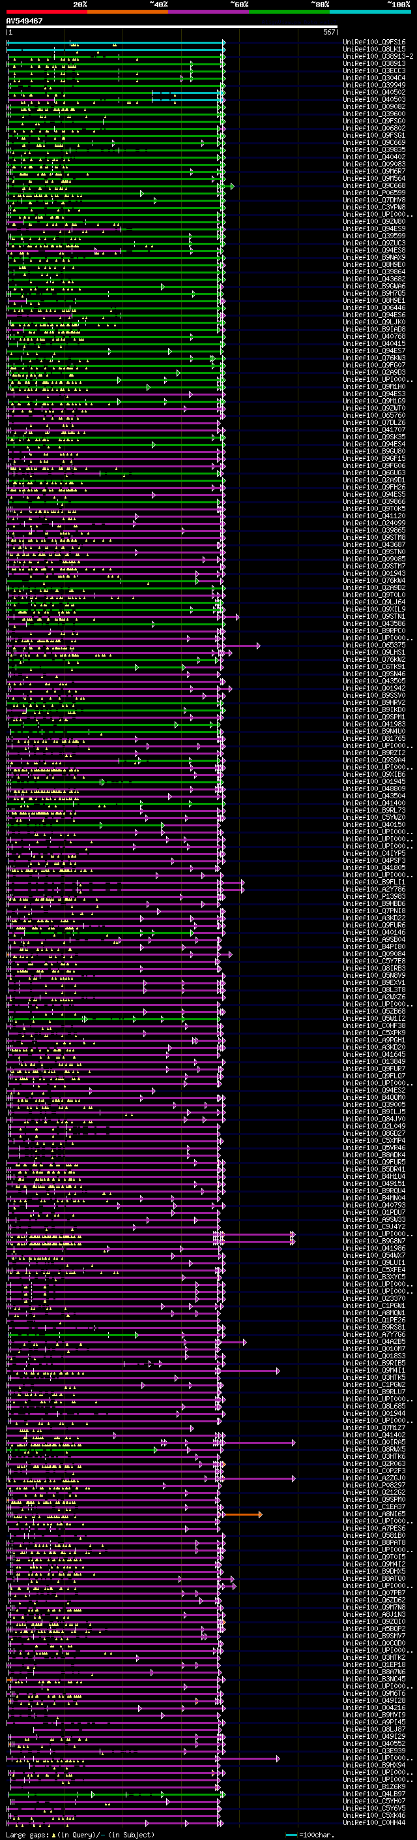Image resolution: width=417 pixels, height=1840 pixels.
Task: Click the UniRef100_Q39600 label
Action: tap(374, 114)
